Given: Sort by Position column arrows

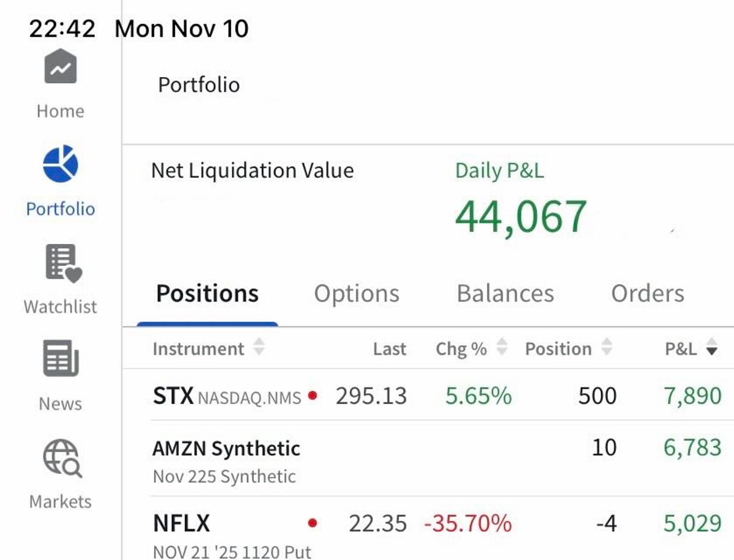Looking at the screenshot, I should coord(606,348).
